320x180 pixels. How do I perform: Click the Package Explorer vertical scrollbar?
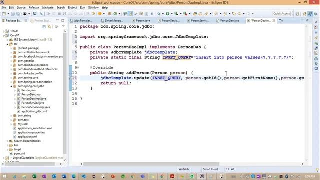(65, 94)
